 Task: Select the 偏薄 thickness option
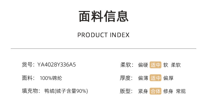(x=143, y=78)
